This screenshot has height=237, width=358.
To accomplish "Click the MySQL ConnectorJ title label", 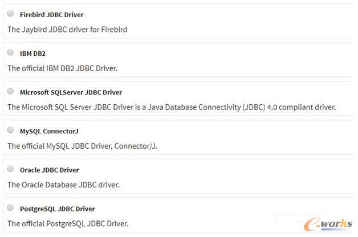I will 49,132.
